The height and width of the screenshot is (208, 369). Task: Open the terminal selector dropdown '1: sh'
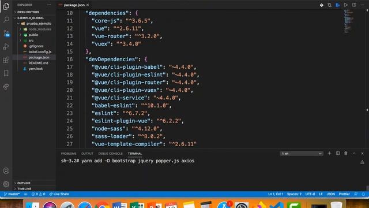302,154
